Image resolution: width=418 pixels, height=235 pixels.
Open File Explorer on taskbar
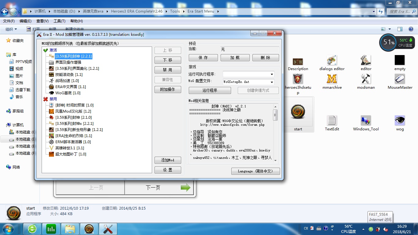pyautogui.click(x=70, y=229)
